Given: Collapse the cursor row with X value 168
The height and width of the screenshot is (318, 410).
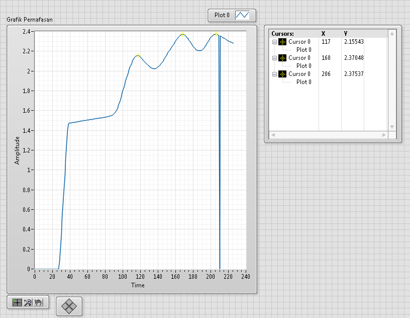Looking at the screenshot, I should click(x=274, y=58).
